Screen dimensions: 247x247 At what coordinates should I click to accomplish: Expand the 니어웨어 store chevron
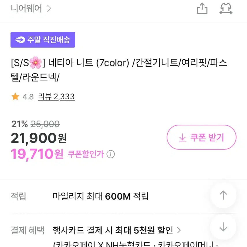[49, 8]
